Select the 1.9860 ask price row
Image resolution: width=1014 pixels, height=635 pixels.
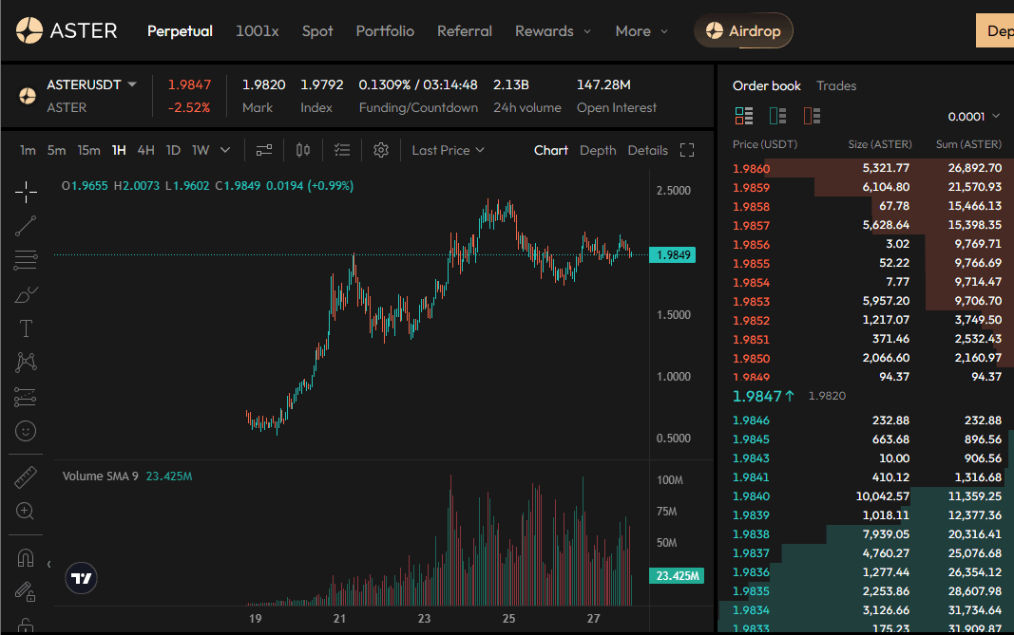867,168
